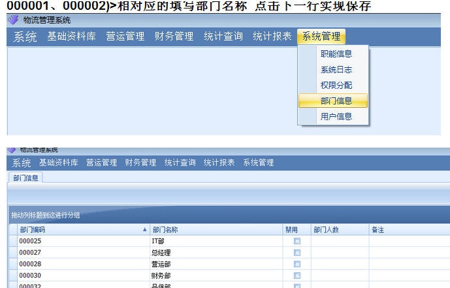The height and width of the screenshot is (288, 450).
Task: Open 基础资料库 menu in lower window
Action: [59, 163]
